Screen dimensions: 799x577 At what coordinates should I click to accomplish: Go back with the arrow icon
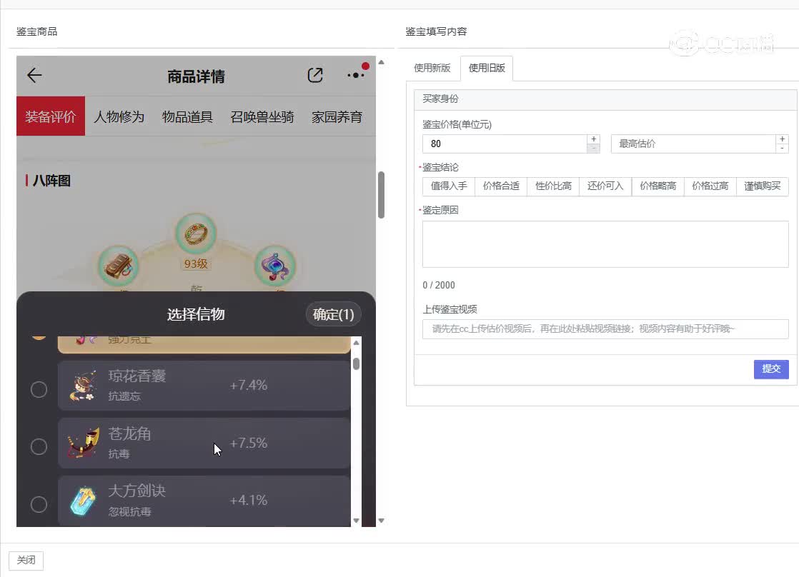34,76
